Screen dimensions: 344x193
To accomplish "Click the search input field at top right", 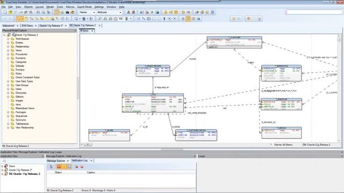I will [314, 12].
